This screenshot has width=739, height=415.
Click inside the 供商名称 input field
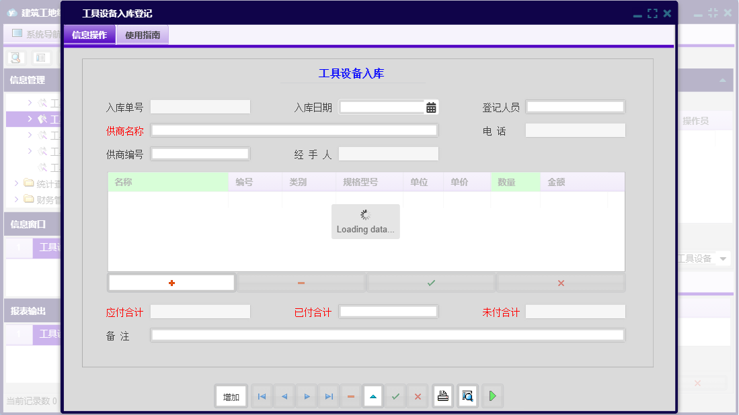[294, 130]
